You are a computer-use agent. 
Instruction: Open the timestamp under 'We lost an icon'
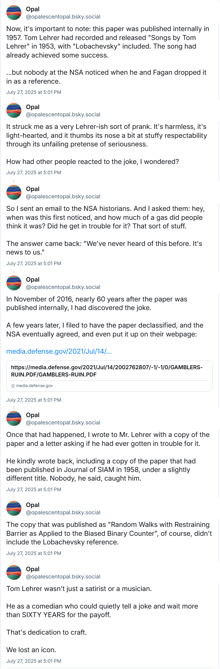(34, 661)
